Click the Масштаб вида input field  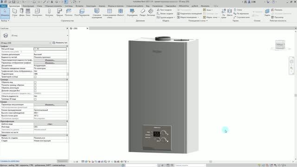(x=50, y=49)
